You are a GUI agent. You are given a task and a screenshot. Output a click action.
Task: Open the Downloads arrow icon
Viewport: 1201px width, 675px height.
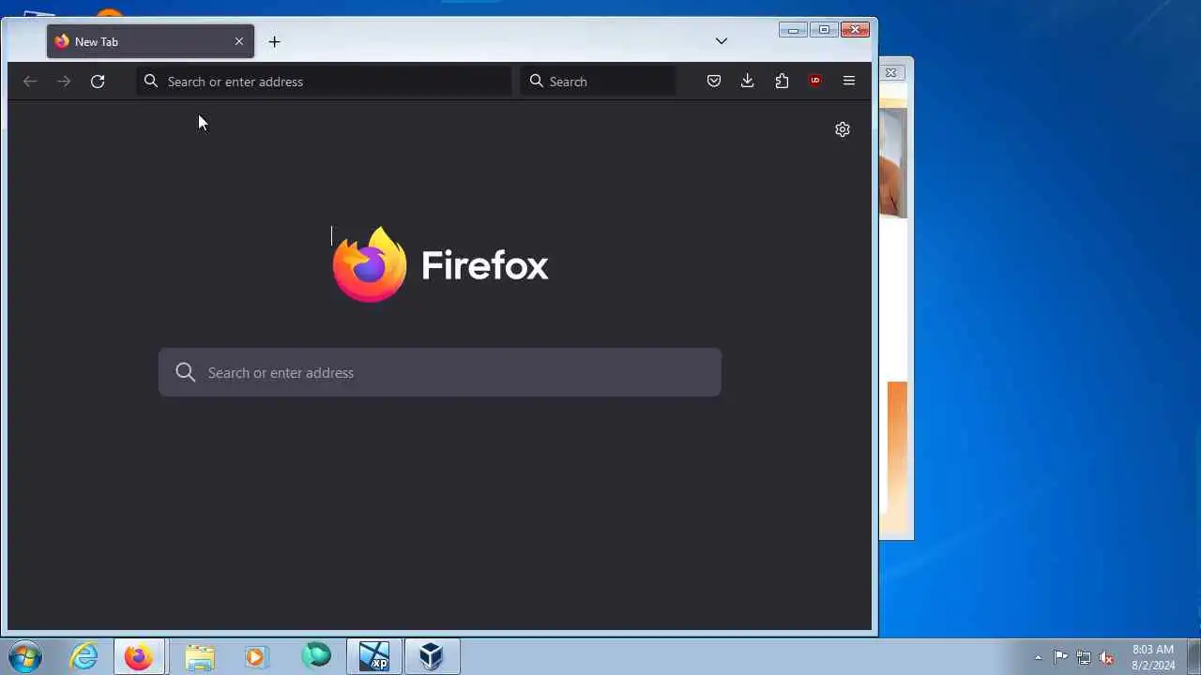[748, 82]
